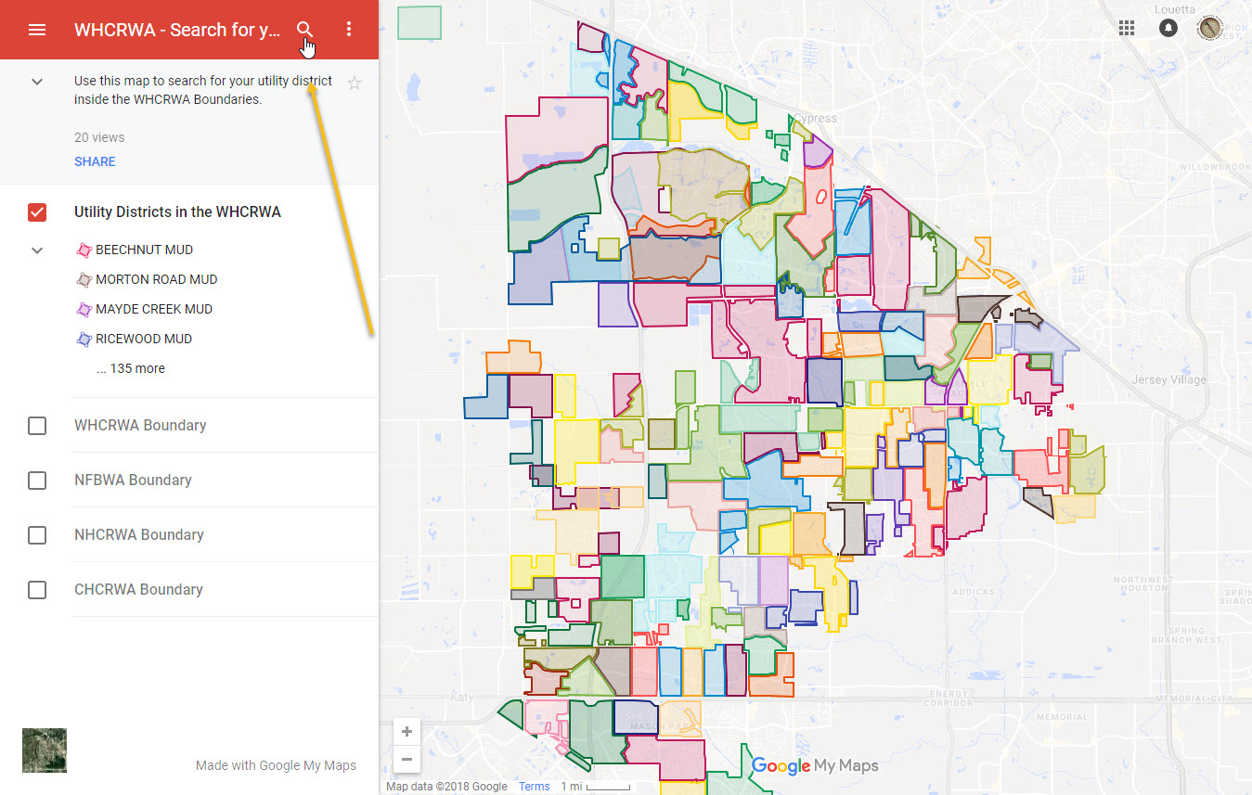
Task: Collapse the map description chevron
Action: [x=37, y=82]
